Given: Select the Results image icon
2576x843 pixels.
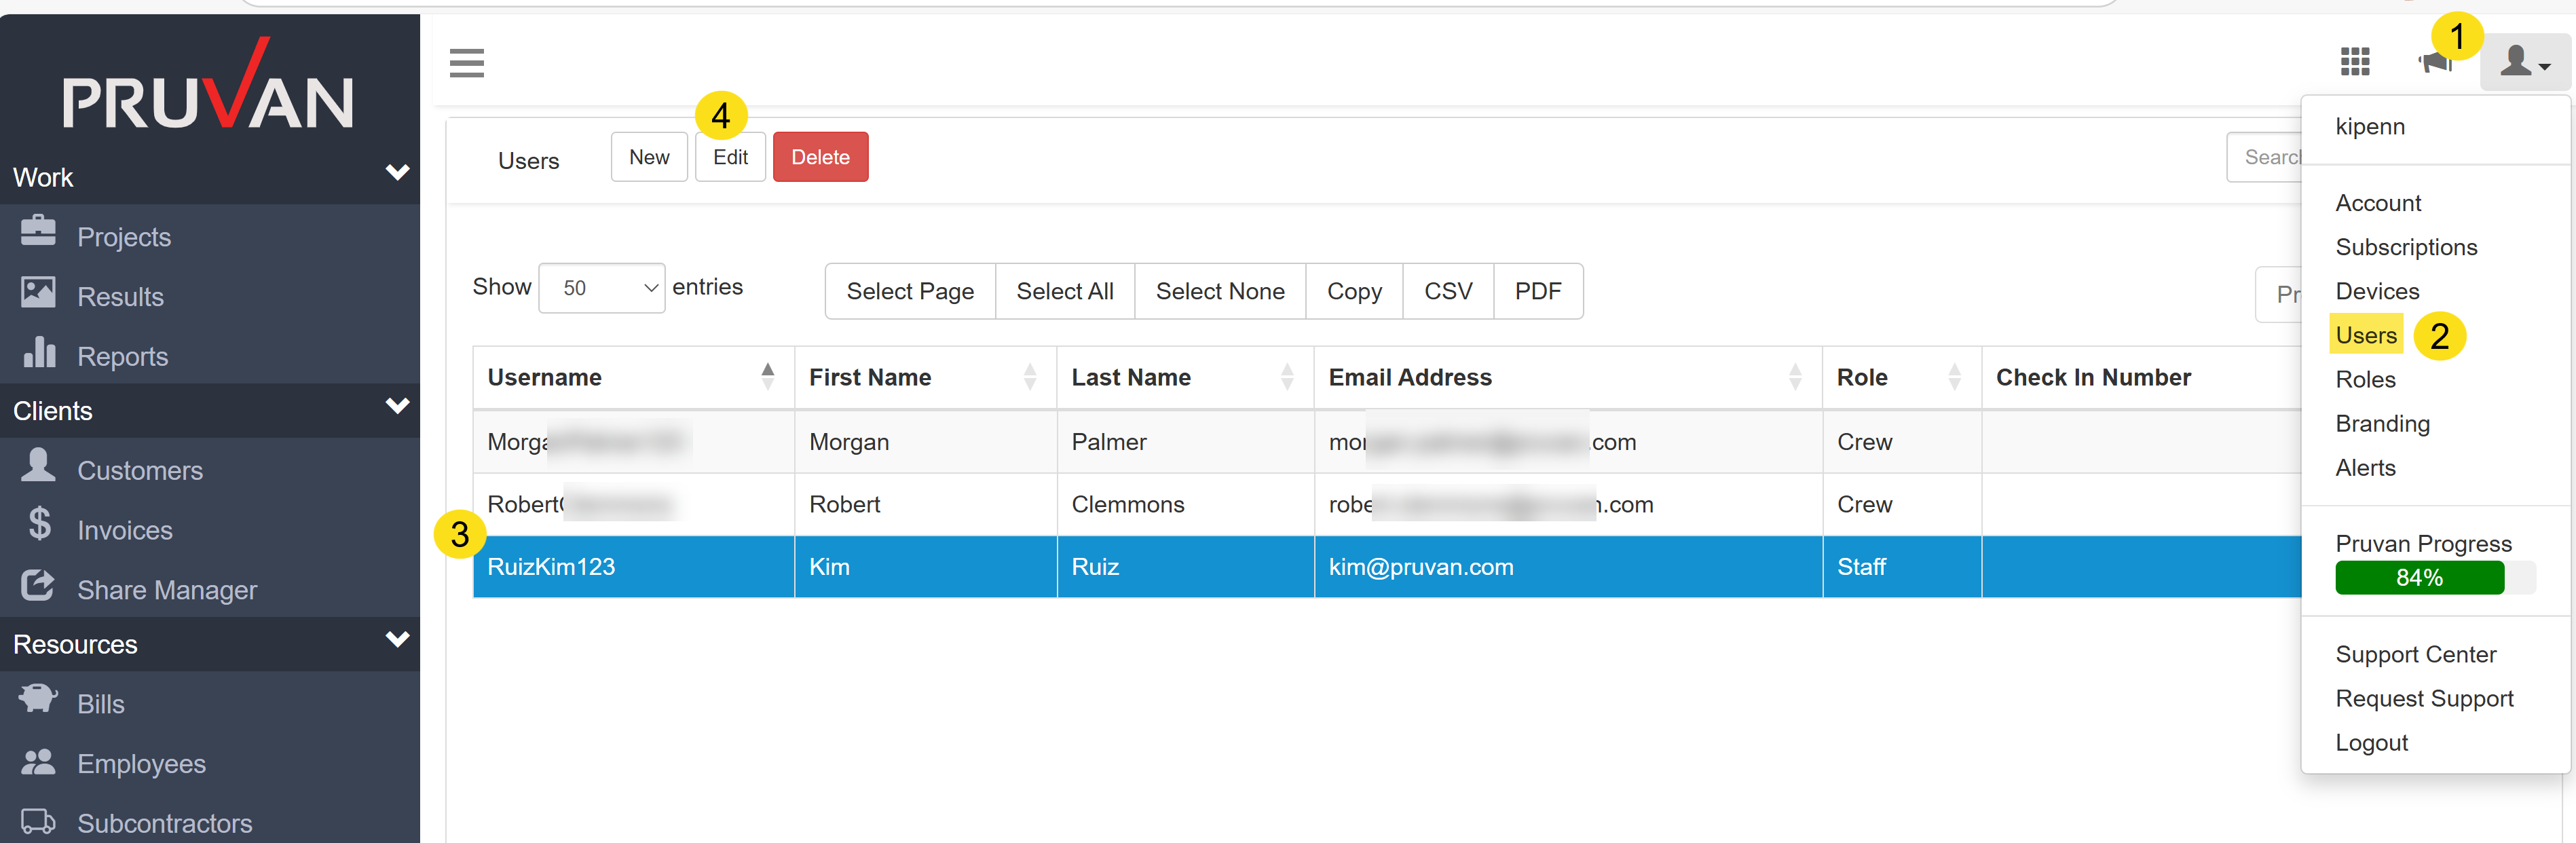Looking at the screenshot, I should tap(37, 291).
